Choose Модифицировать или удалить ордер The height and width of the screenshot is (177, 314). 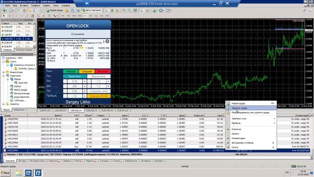point(251,113)
